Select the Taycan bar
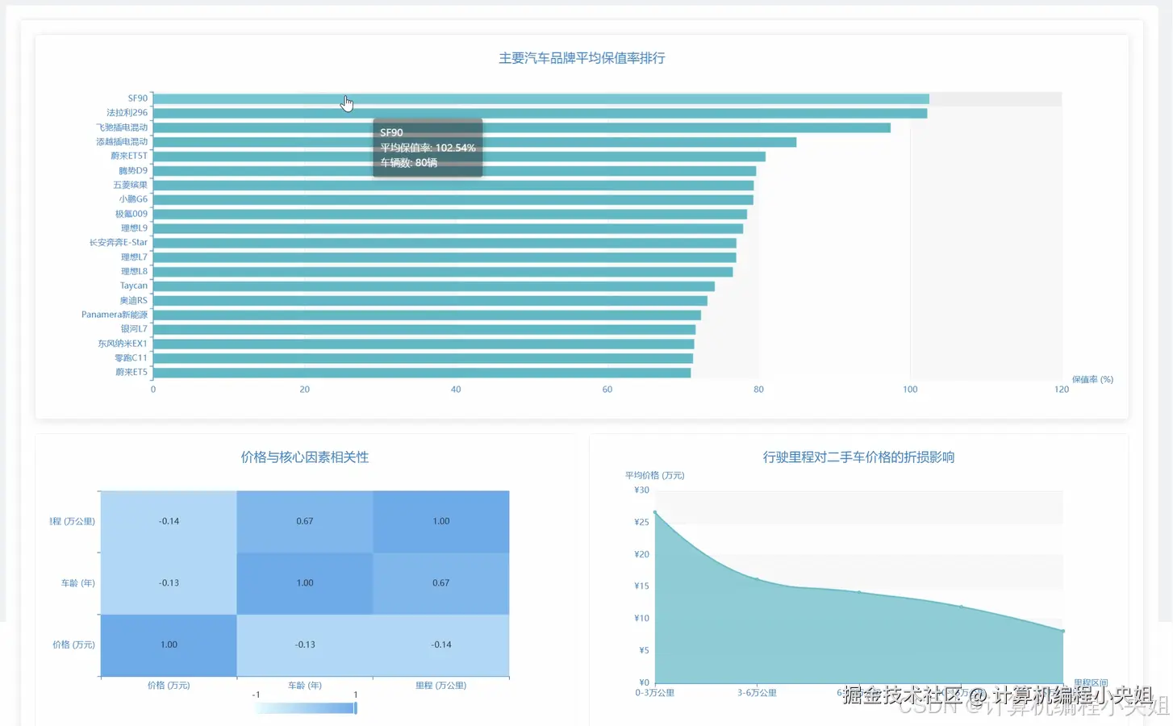The image size is (1173, 726). coord(434,286)
